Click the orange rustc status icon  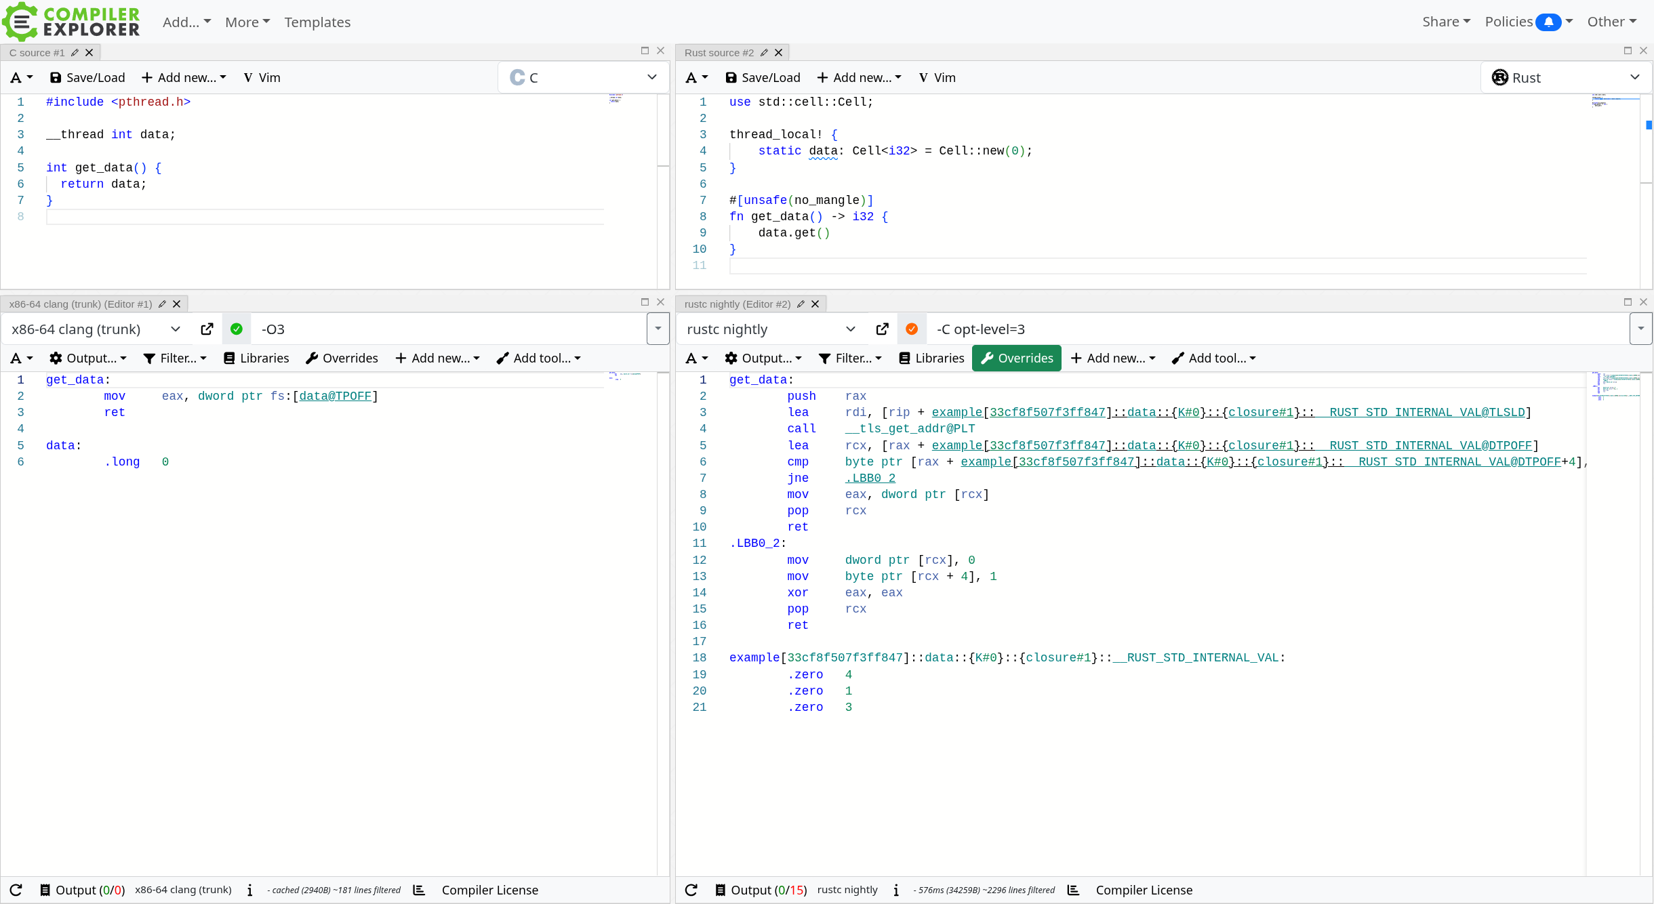[912, 329]
